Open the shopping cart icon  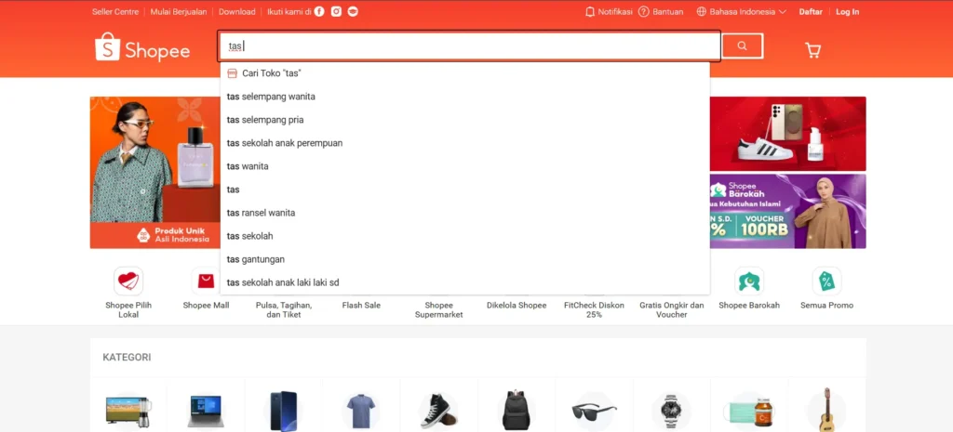pyautogui.click(x=812, y=50)
